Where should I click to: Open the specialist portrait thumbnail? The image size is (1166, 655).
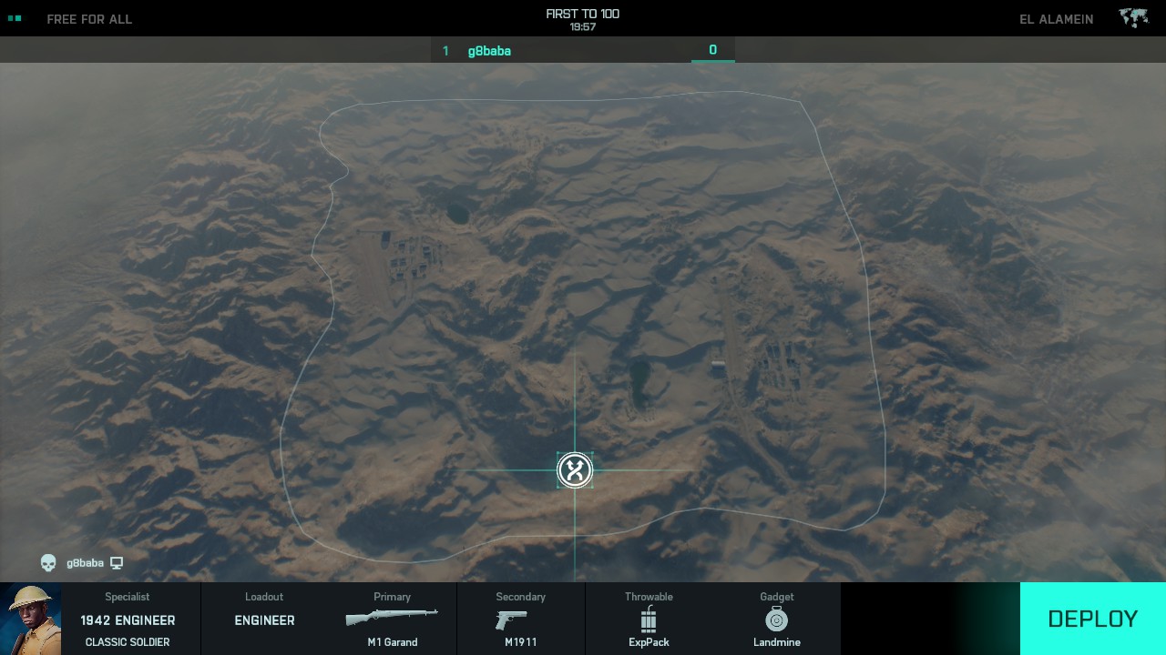click(x=31, y=619)
